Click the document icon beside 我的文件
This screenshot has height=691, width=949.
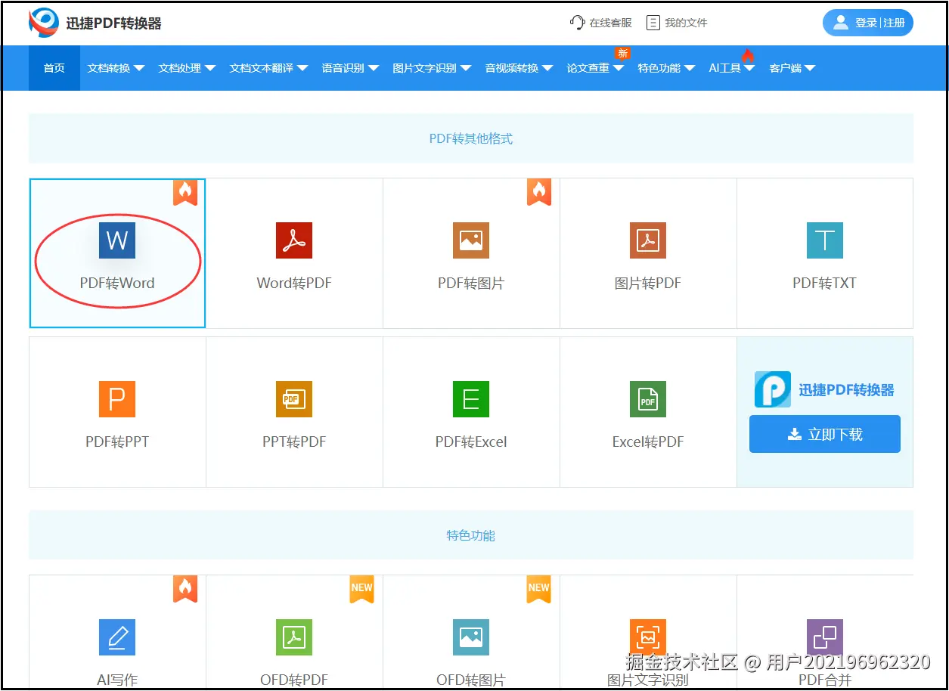click(653, 23)
